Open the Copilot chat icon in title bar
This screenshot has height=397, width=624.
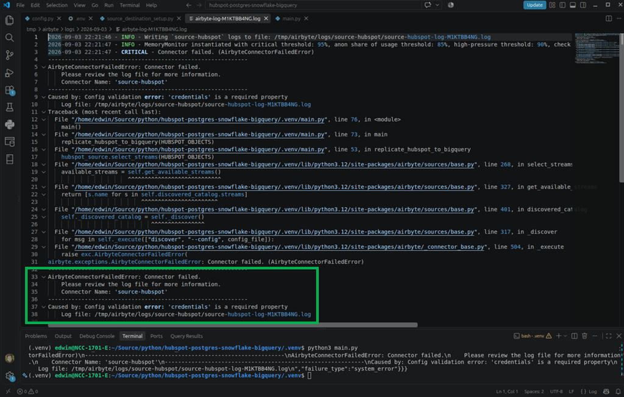pos(428,5)
